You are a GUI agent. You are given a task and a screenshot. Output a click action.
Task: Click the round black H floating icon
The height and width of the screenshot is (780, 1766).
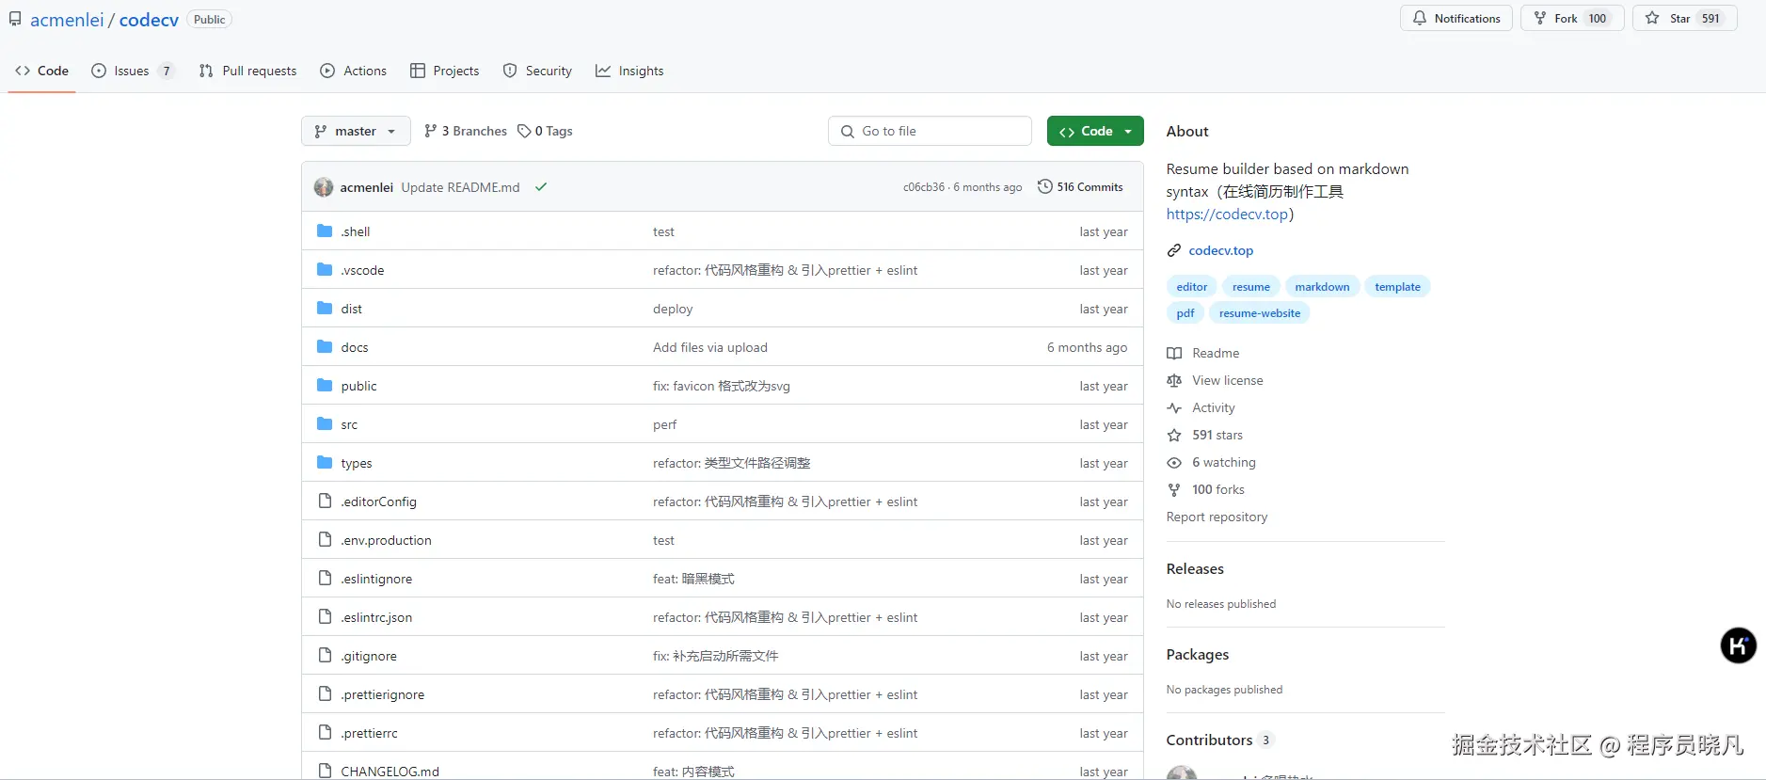[x=1738, y=645]
